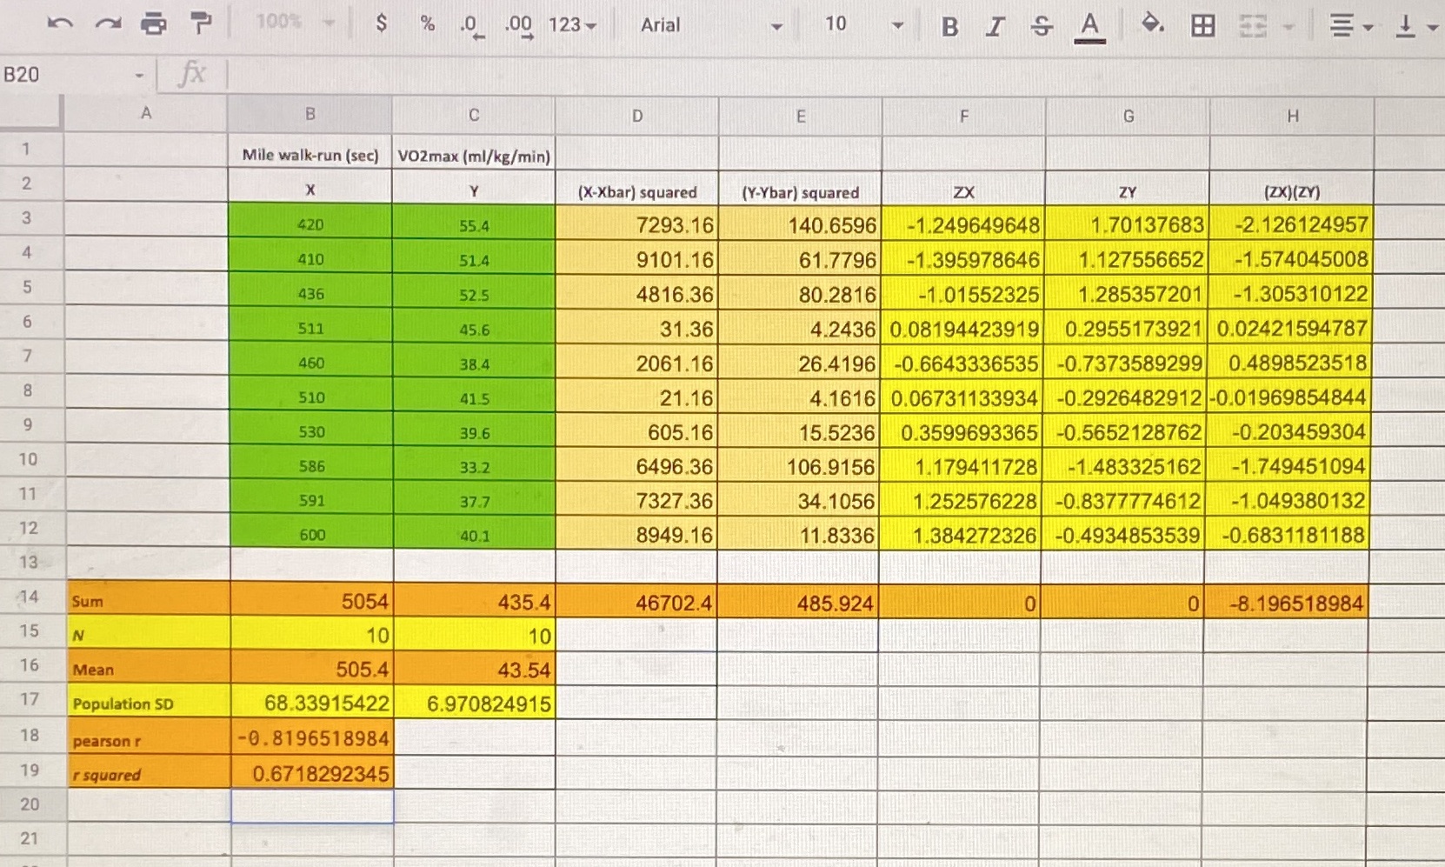Click the Merge cells icon
This screenshot has width=1445, height=867.
pos(1252,27)
